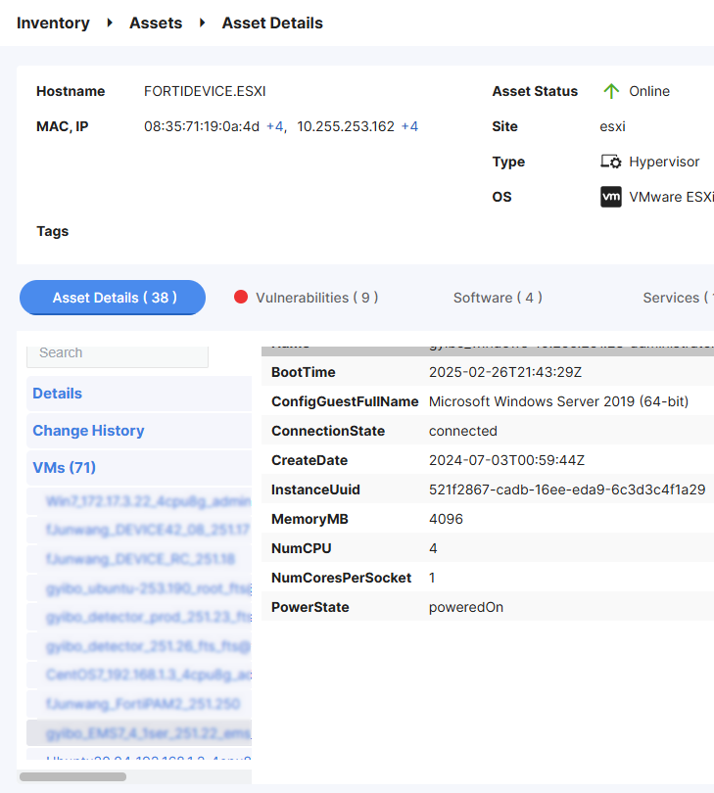Click the CreateDate value 2024-07-03T00:59:44Z
The height and width of the screenshot is (793, 714).
(506, 460)
